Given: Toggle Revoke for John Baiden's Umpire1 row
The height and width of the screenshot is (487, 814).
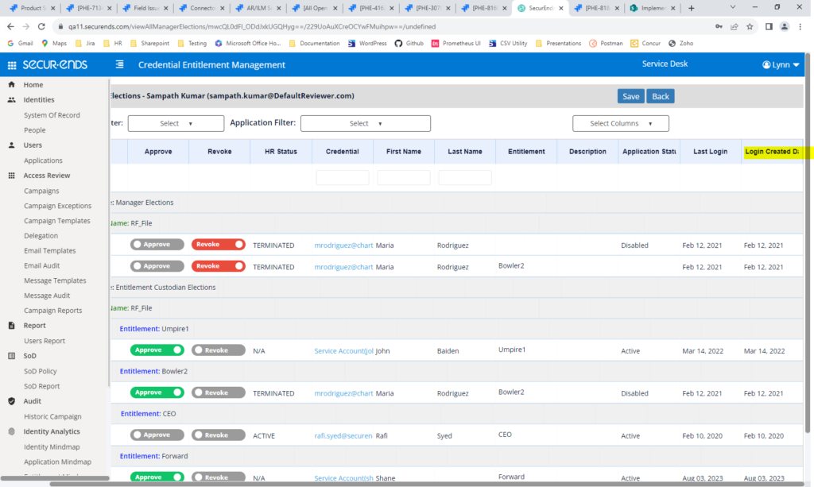Looking at the screenshot, I should tap(218, 350).
